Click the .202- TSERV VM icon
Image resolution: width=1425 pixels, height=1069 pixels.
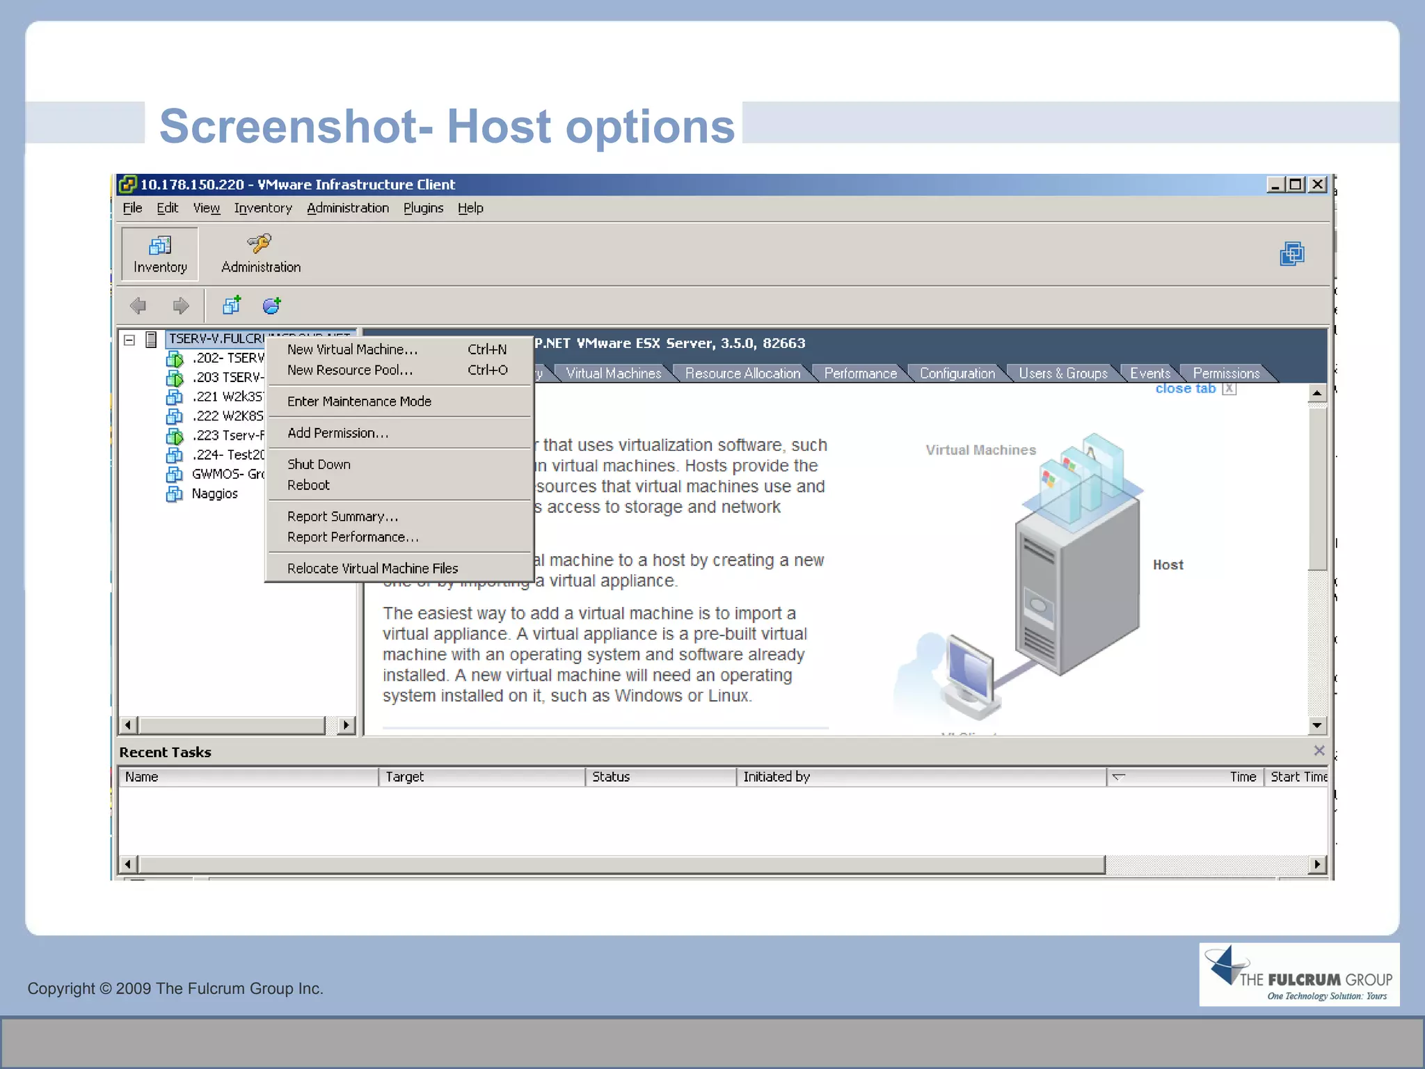point(175,358)
